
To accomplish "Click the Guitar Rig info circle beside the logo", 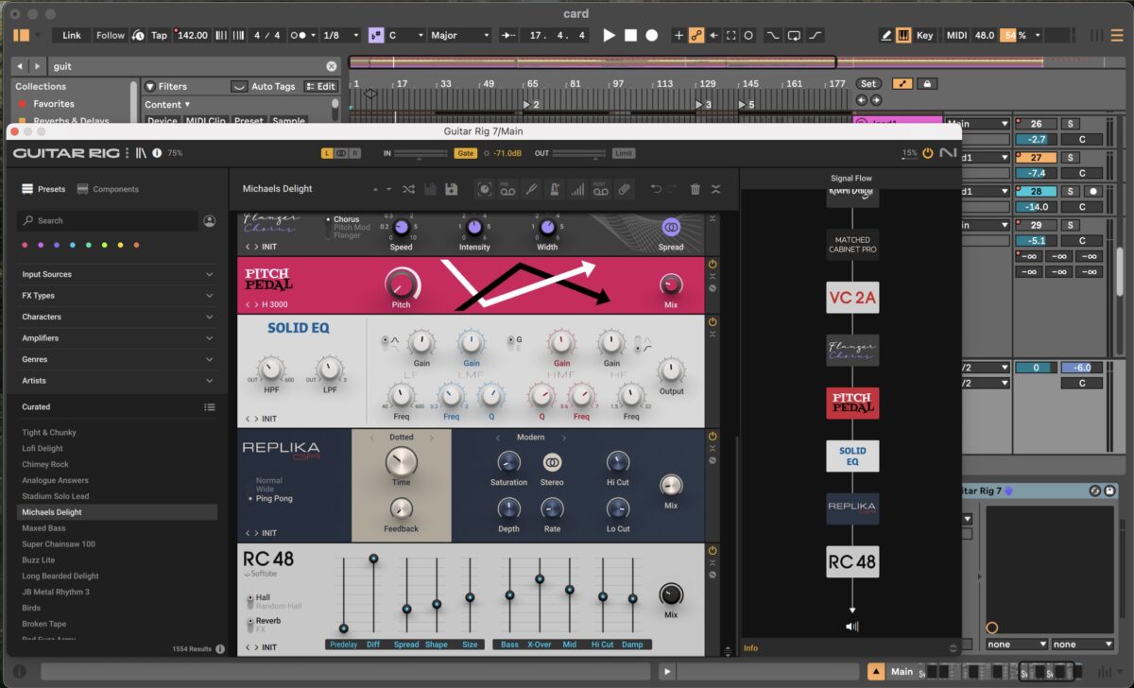I will (x=157, y=152).
